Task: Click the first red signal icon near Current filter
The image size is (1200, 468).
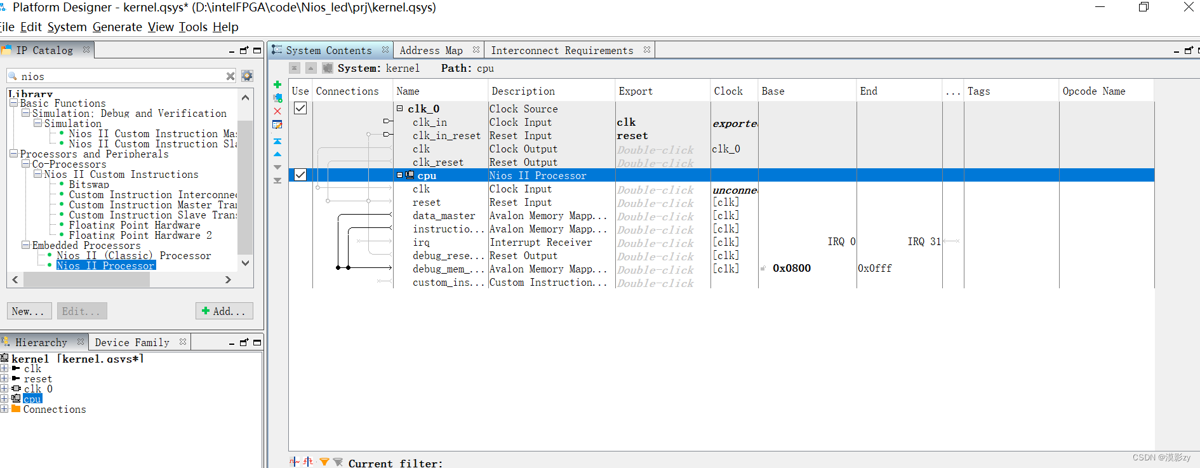Action: [295, 462]
